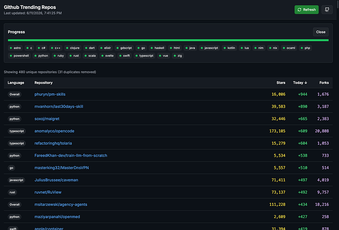Click the green progress bar
The image size is (339, 230).
tap(168, 40)
